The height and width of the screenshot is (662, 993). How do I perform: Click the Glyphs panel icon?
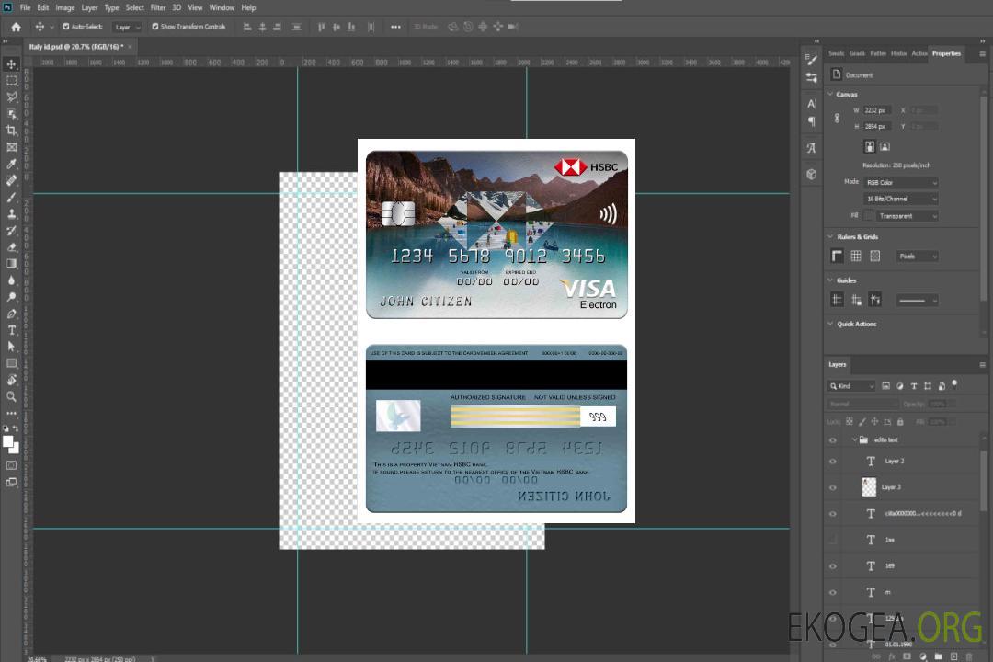[x=812, y=148]
